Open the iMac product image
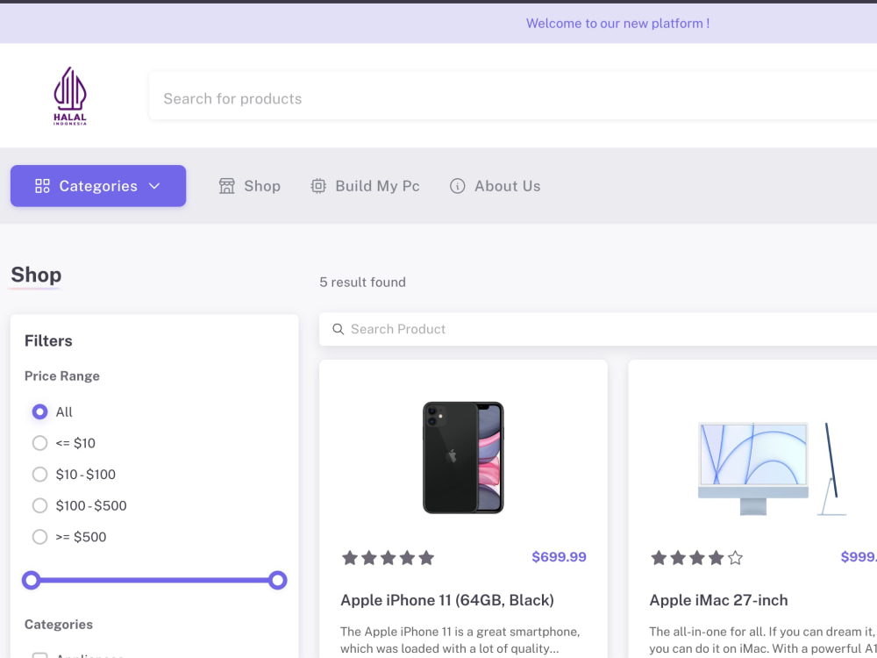The height and width of the screenshot is (658, 877). click(772, 468)
